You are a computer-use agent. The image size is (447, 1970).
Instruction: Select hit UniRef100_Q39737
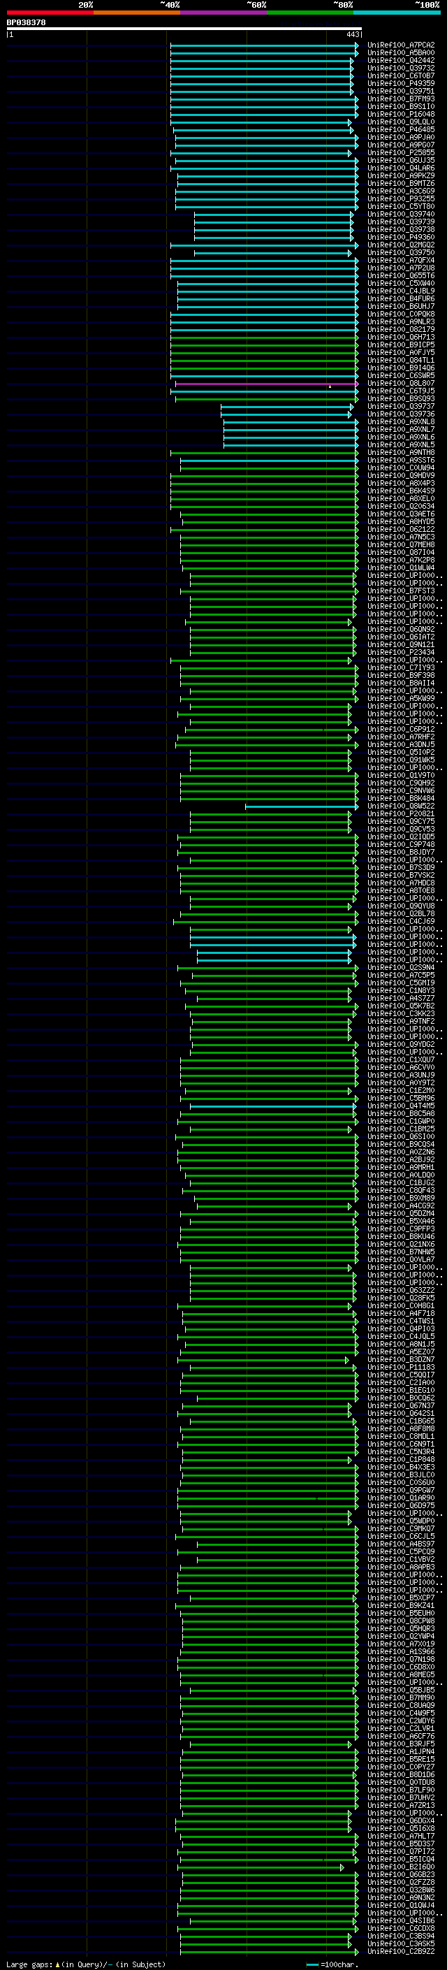401,407
